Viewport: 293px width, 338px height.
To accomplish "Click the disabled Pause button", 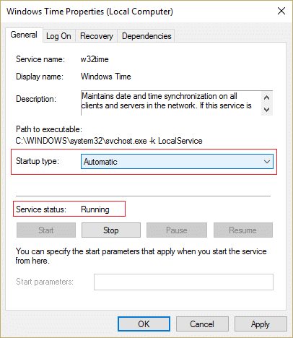I will (177, 230).
